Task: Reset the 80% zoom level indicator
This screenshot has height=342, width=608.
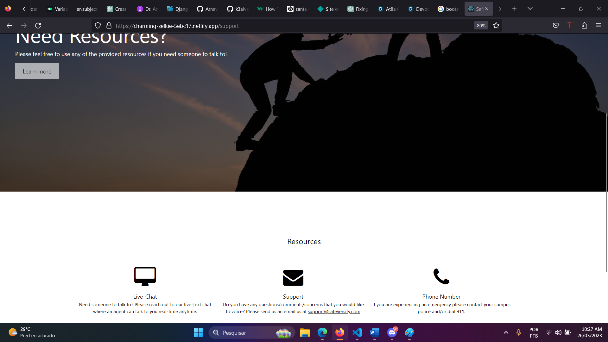Action: pos(481,26)
